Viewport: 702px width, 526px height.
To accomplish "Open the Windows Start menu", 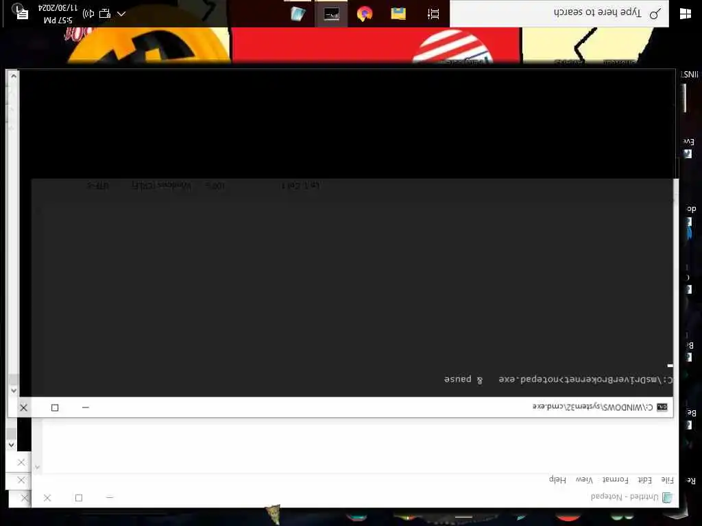I will 685,14.
